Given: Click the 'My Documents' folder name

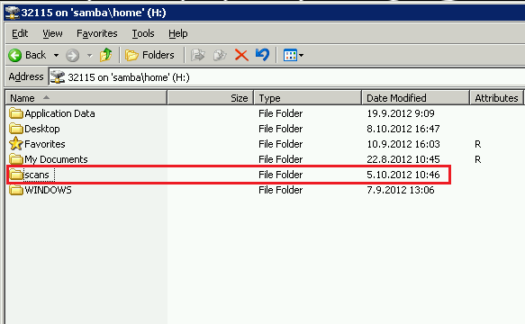Looking at the screenshot, I should coord(56,159).
